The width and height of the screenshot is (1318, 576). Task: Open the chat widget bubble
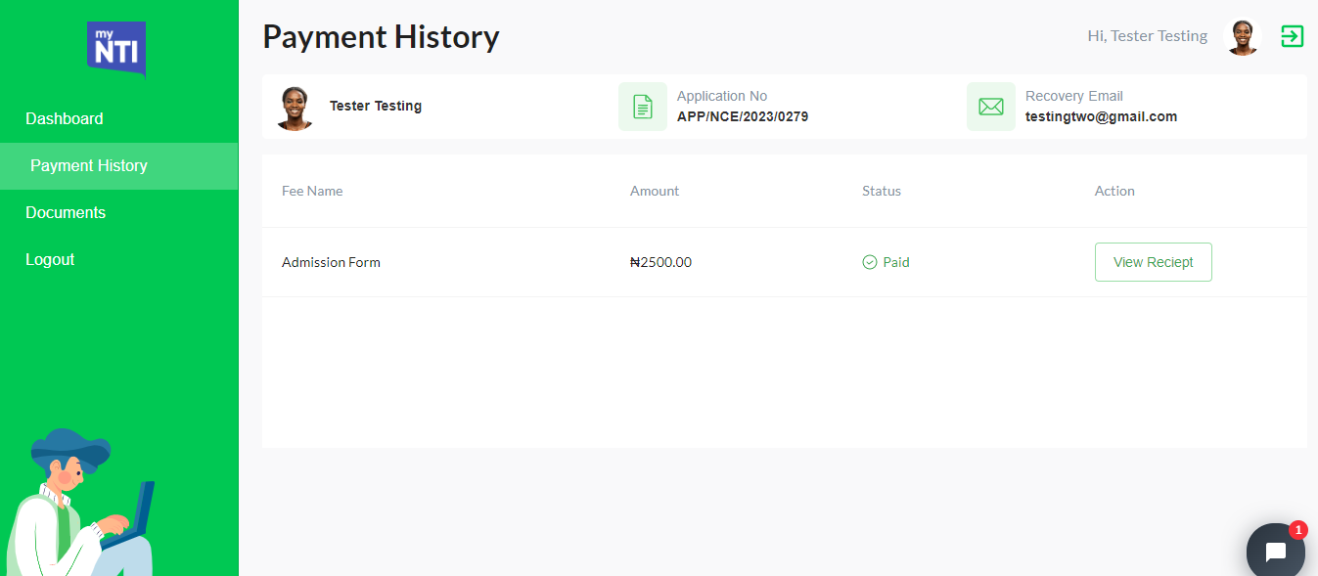pos(1275,552)
